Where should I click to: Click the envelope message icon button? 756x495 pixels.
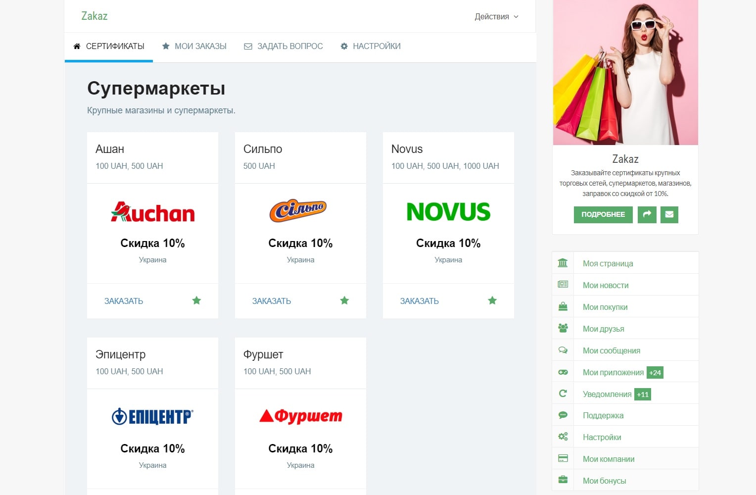coord(669,214)
